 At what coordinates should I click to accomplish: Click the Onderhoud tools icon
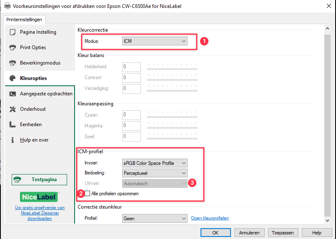click(13, 109)
